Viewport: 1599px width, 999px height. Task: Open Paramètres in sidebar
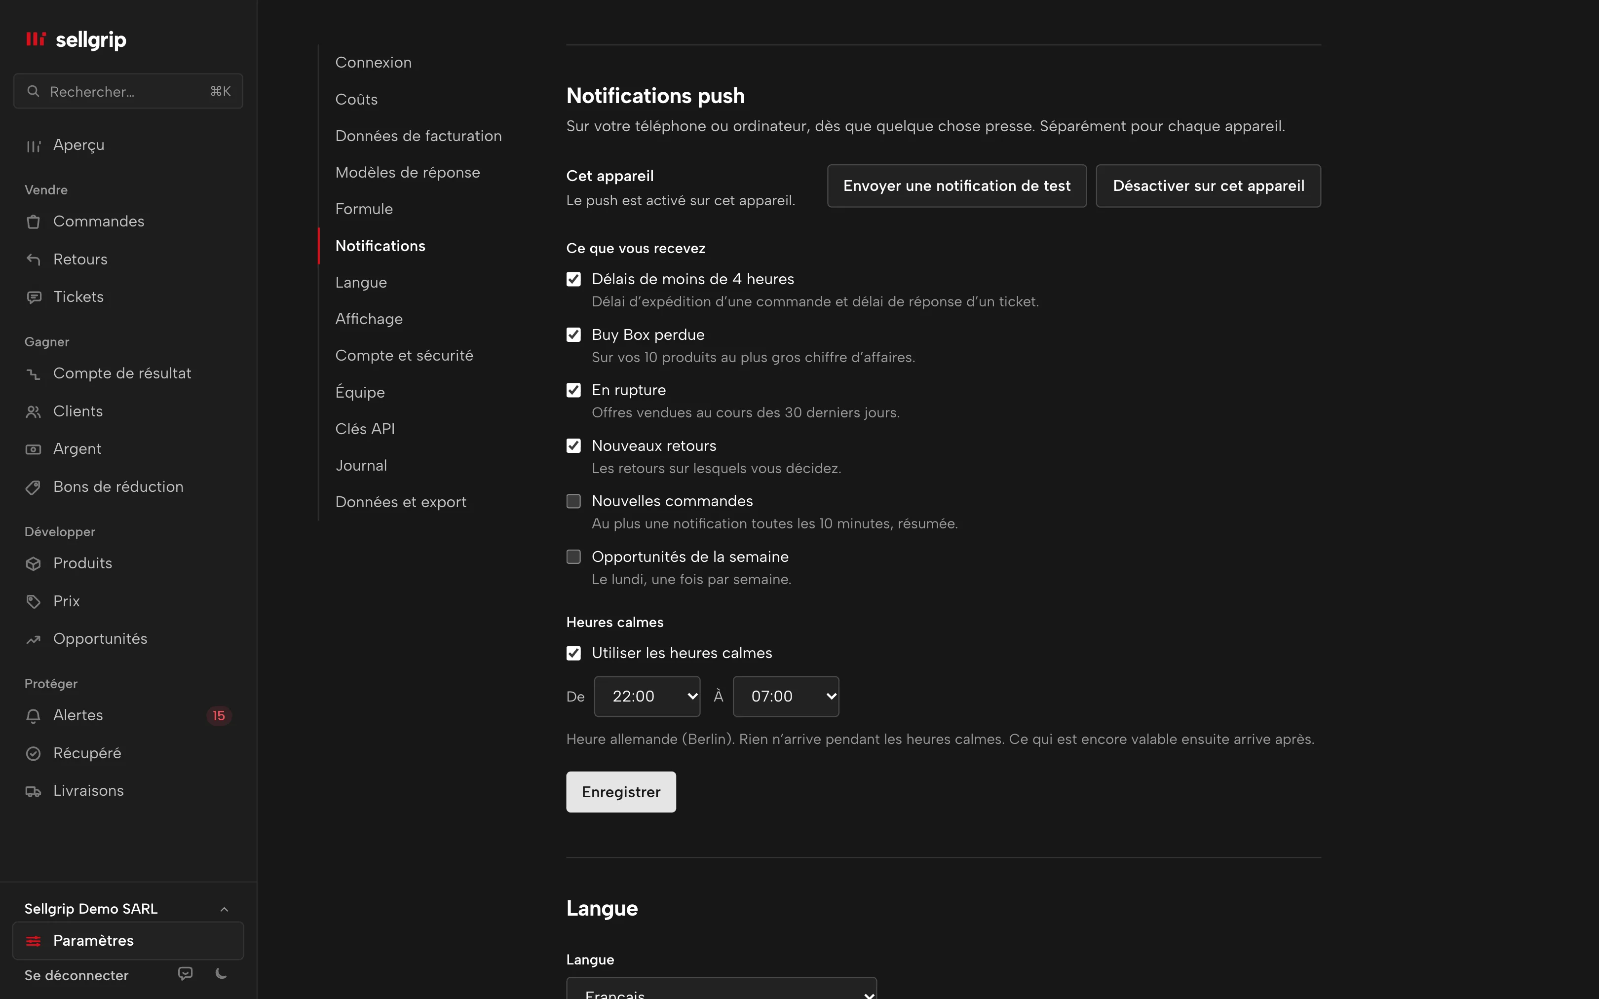pyautogui.click(x=128, y=941)
